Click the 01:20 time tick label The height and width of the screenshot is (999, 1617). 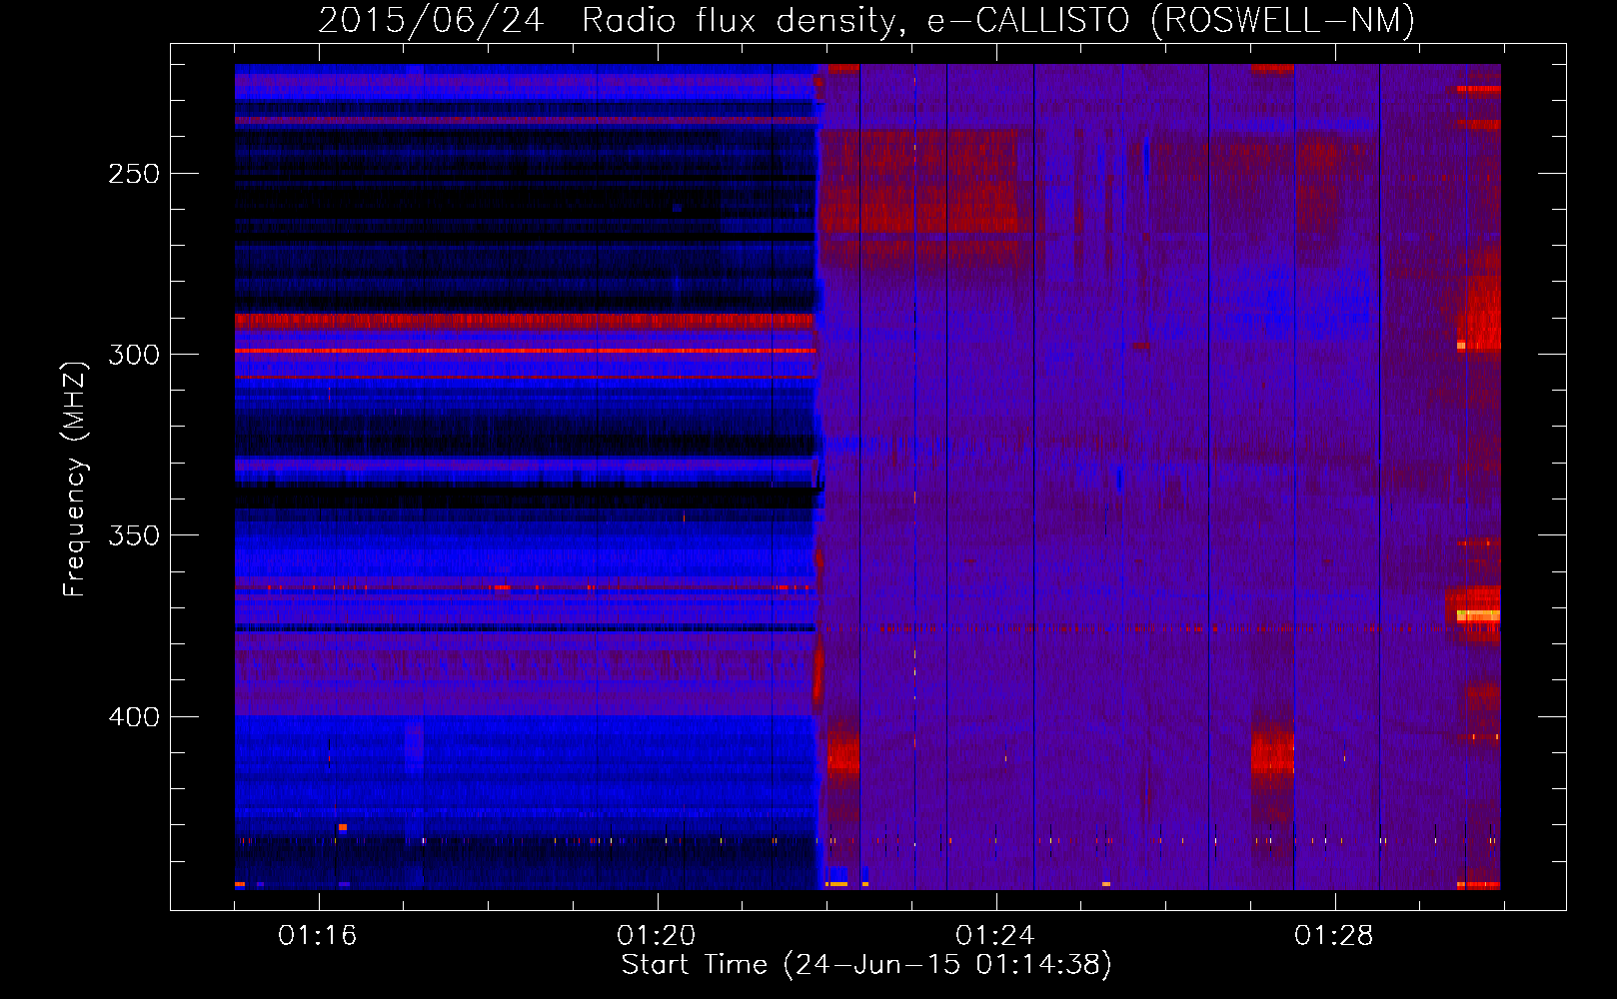657,935
